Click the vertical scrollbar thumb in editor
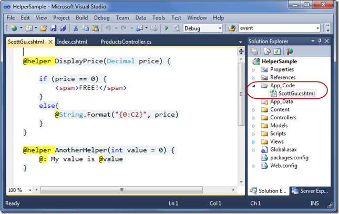The height and width of the screenshot is (214, 339). click(x=241, y=94)
